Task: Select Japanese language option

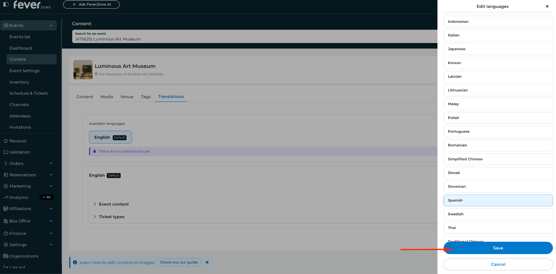Action: click(498, 49)
